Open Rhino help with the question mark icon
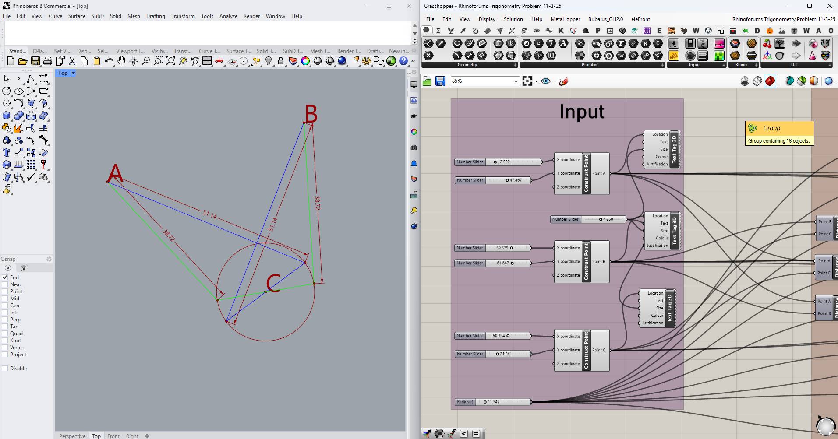Image resolution: width=838 pixels, height=439 pixels. click(x=403, y=61)
